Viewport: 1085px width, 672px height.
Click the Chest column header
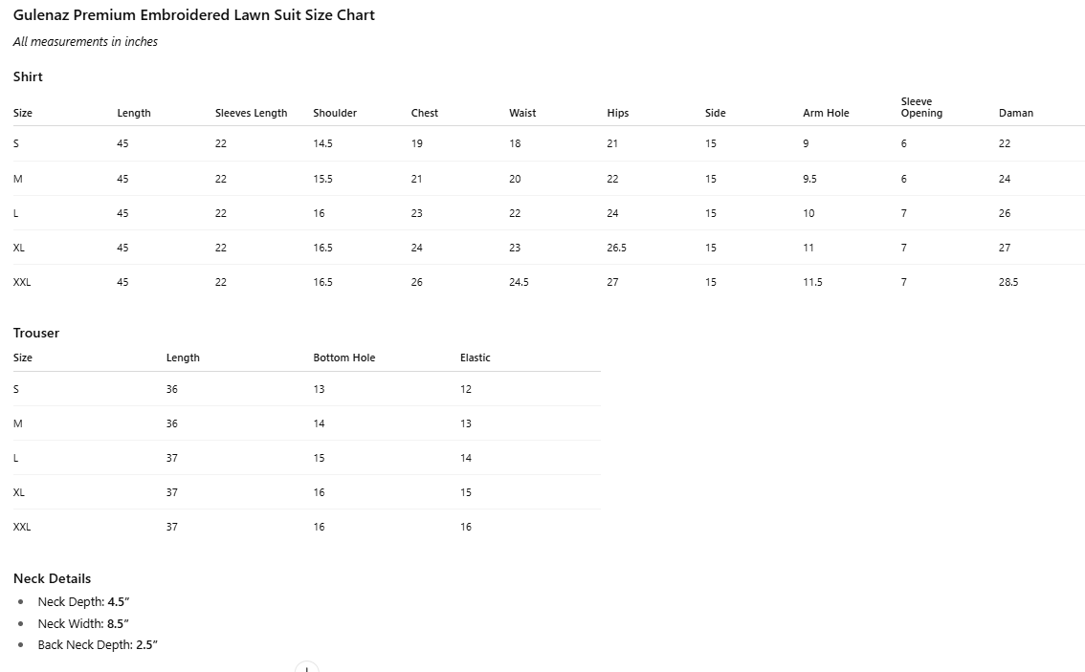click(425, 113)
